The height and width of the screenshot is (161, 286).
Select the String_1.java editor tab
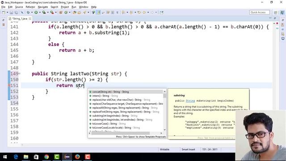[x=20, y=19]
